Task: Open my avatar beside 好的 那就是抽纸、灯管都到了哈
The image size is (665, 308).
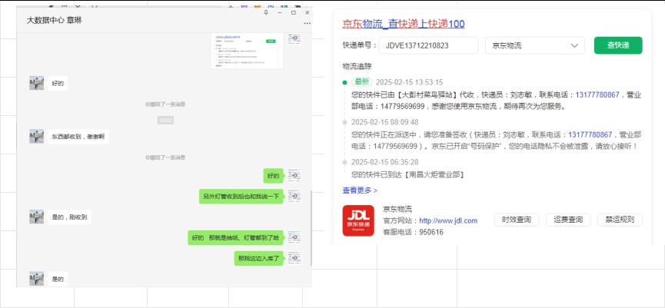Action: coord(294,237)
